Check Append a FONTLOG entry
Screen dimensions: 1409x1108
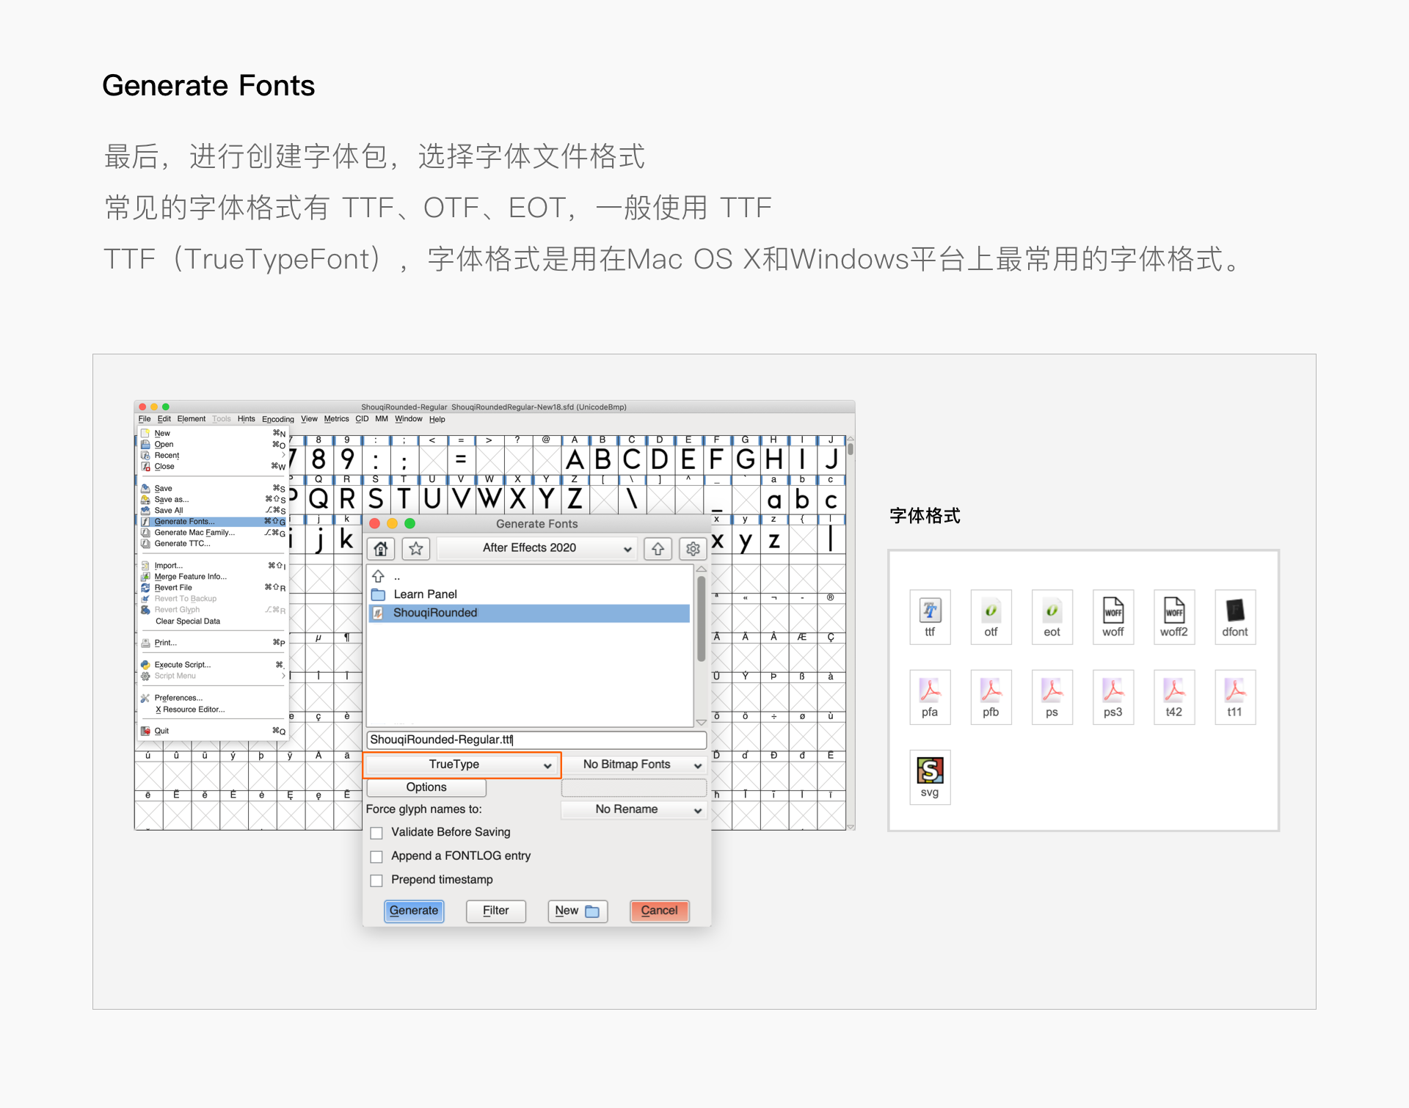click(376, 856)
